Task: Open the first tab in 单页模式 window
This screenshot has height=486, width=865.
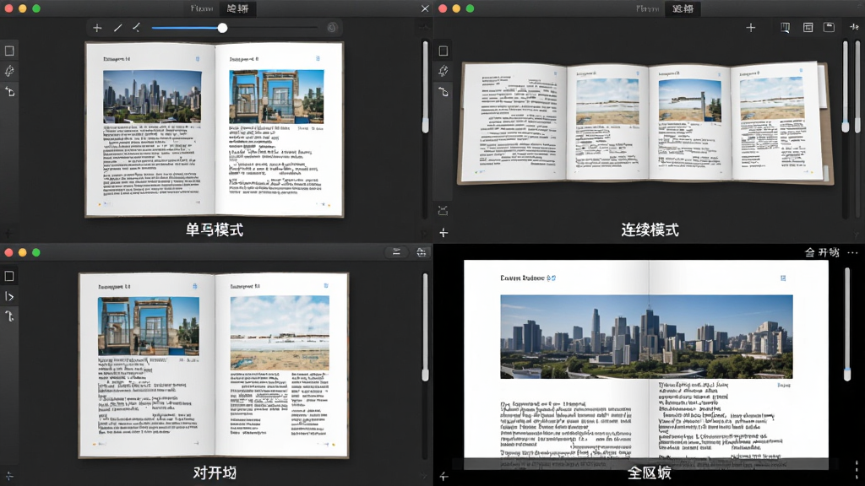Action: point(201,8)
